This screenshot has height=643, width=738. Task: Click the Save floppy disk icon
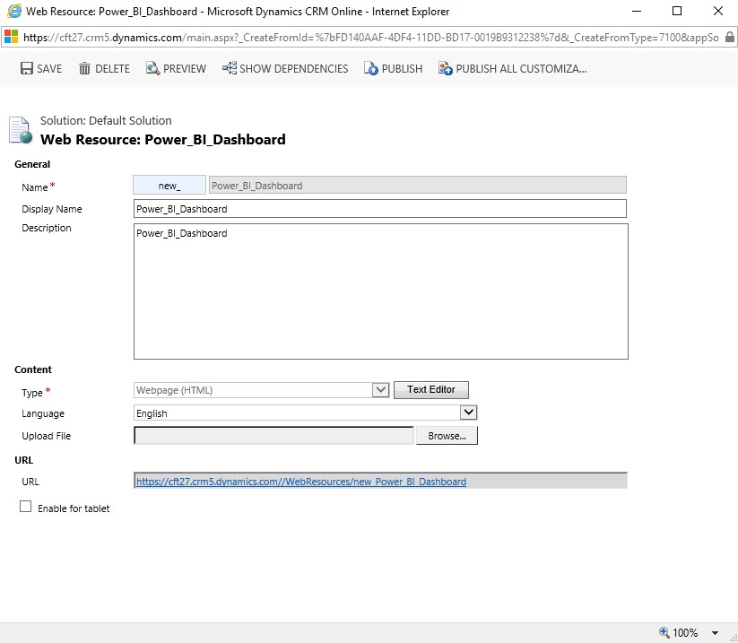[27, 69]
